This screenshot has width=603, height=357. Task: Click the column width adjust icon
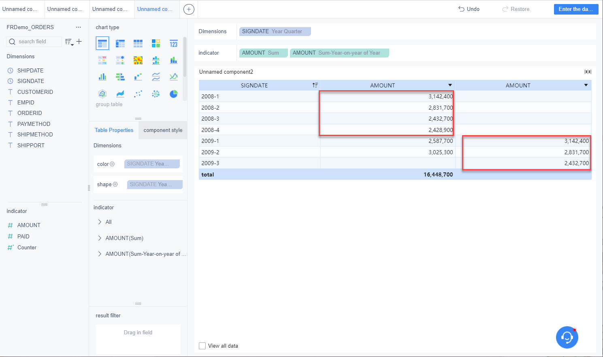588,72
